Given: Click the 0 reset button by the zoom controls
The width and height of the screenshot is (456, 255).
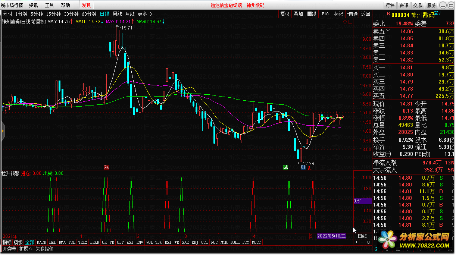Looking at the screenshot, I should tap(368, 242).
